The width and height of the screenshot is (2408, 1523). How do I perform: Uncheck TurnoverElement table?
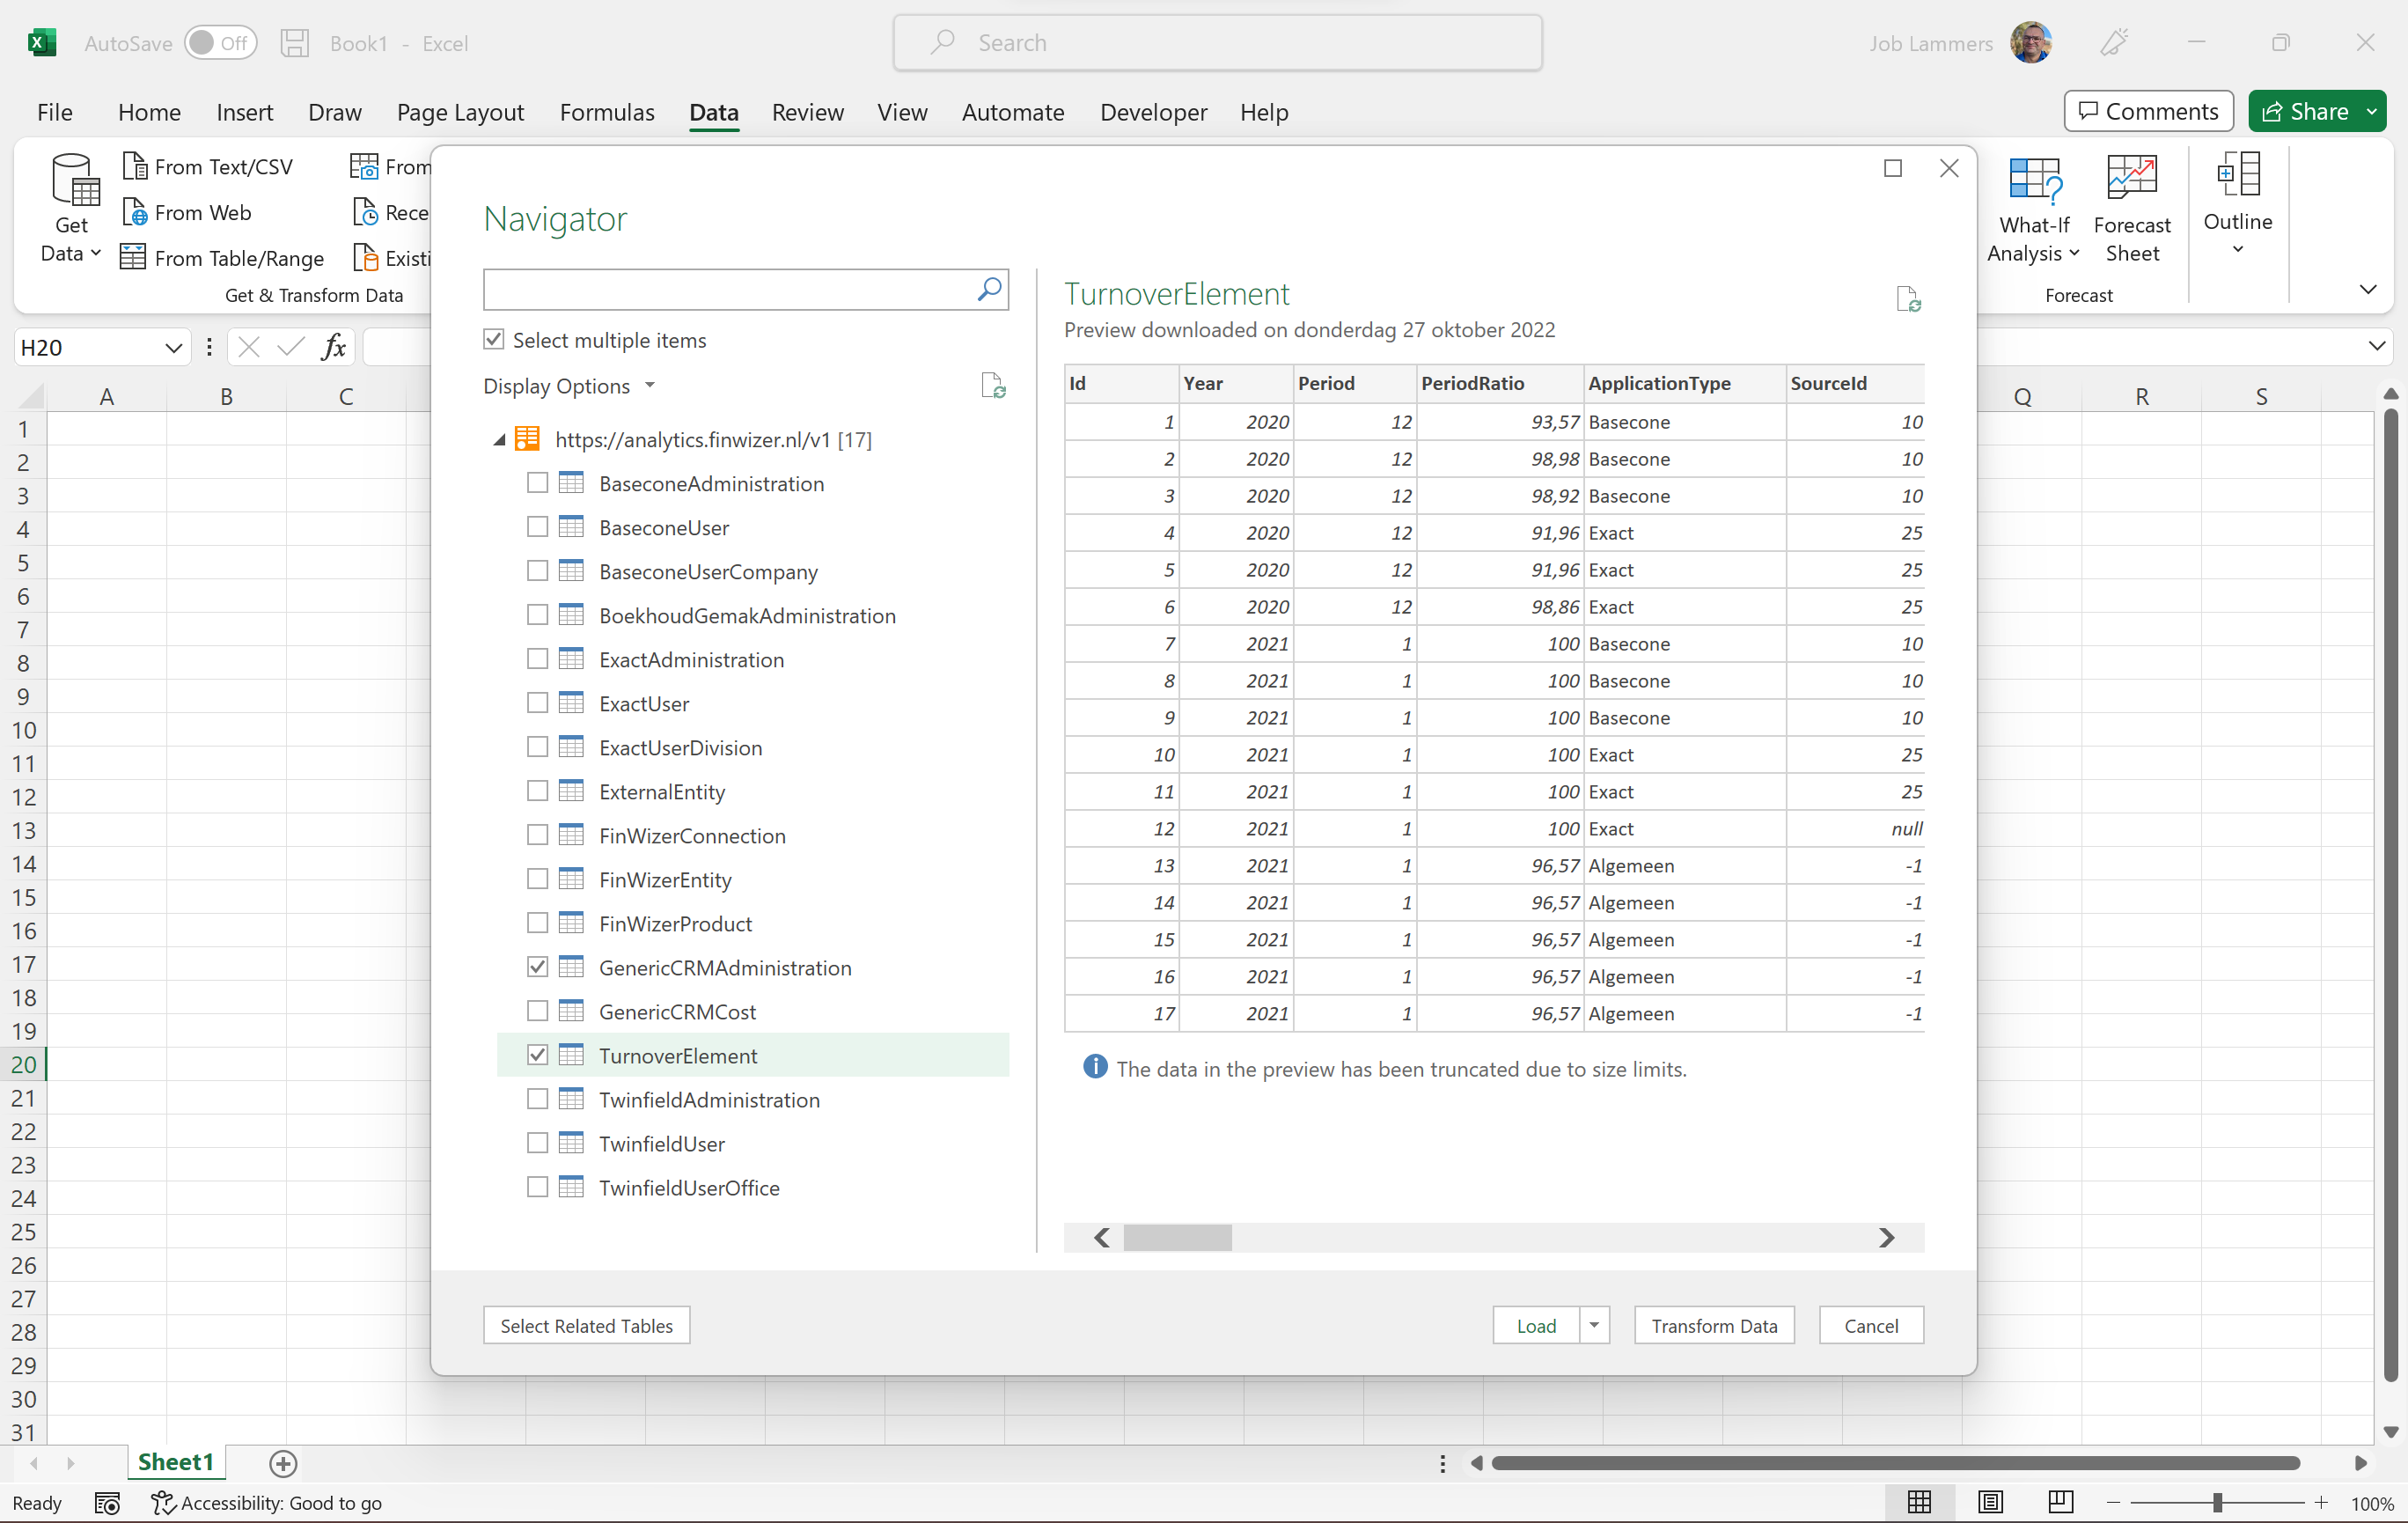point(537,1055)
